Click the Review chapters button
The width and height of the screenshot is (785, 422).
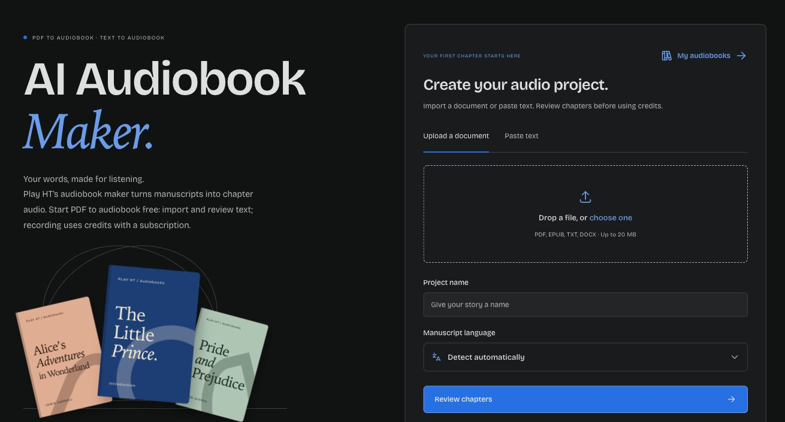585,399
